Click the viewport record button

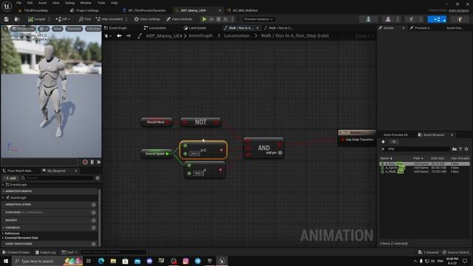tap(85, 163)
